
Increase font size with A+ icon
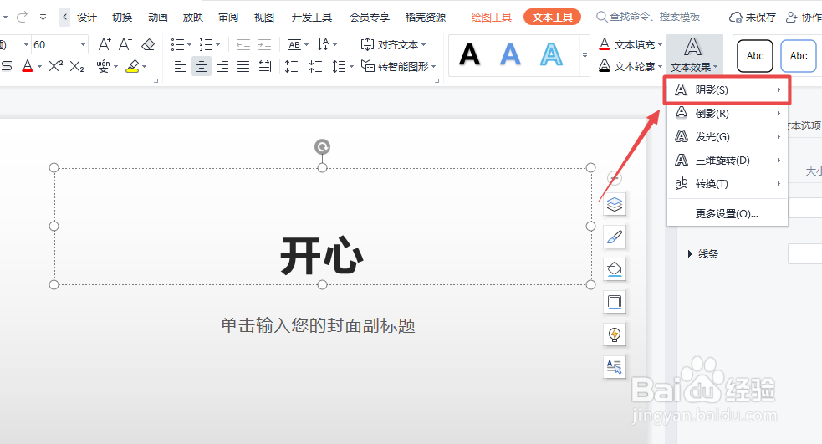coord(105,44)
